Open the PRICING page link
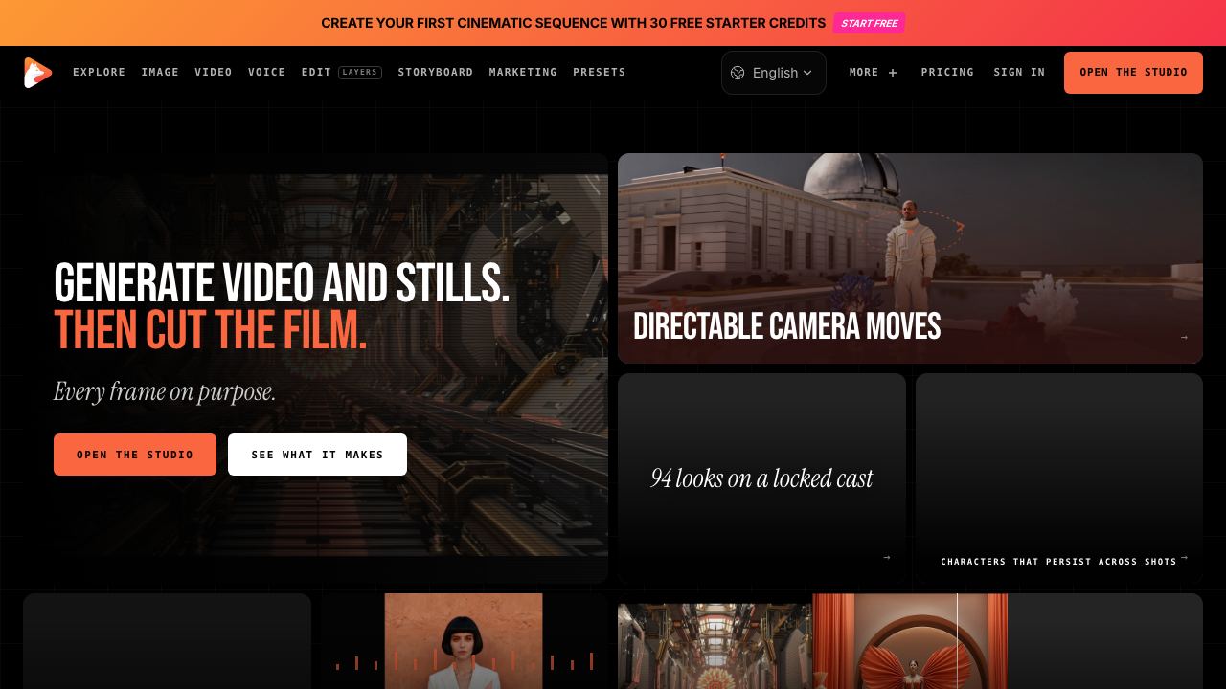Viewport: 1226px width, 689px height. (947, 73)
